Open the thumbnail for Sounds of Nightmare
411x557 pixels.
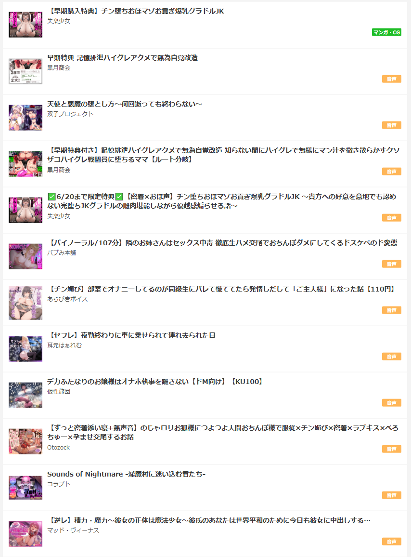(26, 488)
